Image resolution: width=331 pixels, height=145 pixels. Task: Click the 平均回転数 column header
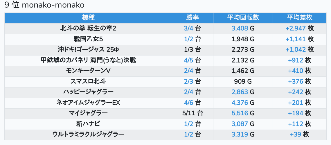243,18
